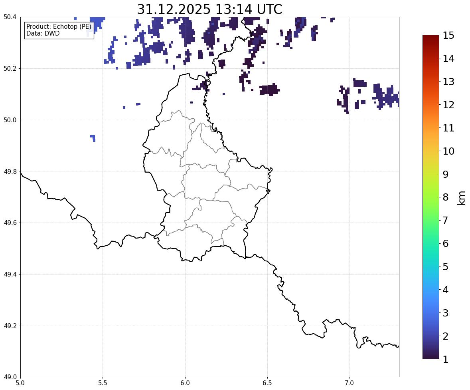
Task: Click the colorbar tick label '12'
Action: [x=448, y=105]
